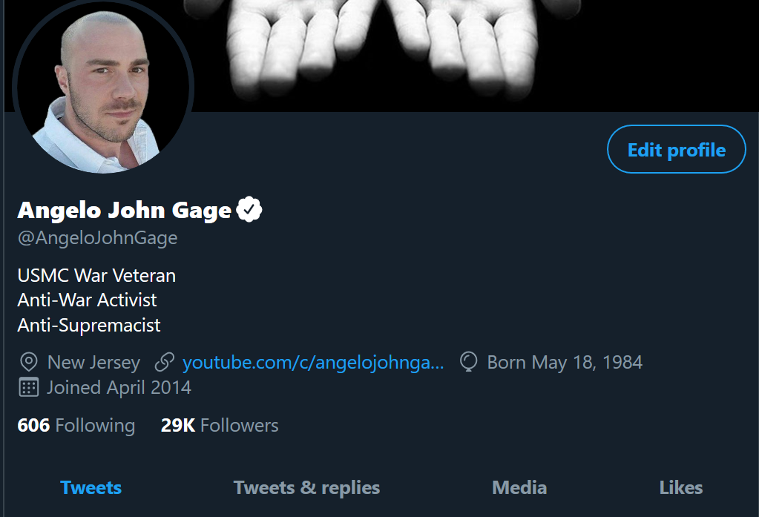
Task: Click the chain link icon
Action: click(164, 363)
